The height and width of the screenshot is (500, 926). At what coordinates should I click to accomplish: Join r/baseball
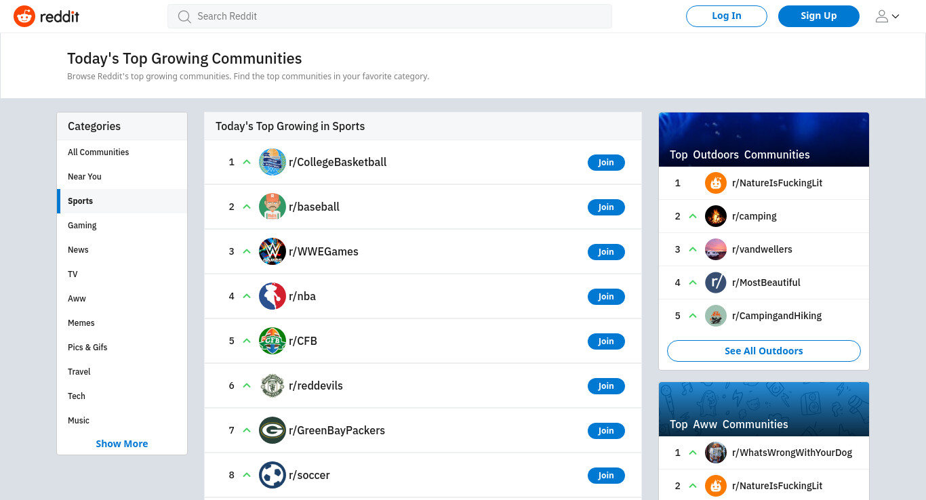pyautogui.click(x=606, y=207)
